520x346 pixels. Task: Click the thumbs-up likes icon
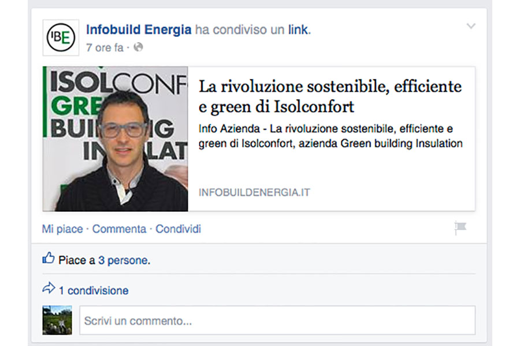click(x=49, y=259)
